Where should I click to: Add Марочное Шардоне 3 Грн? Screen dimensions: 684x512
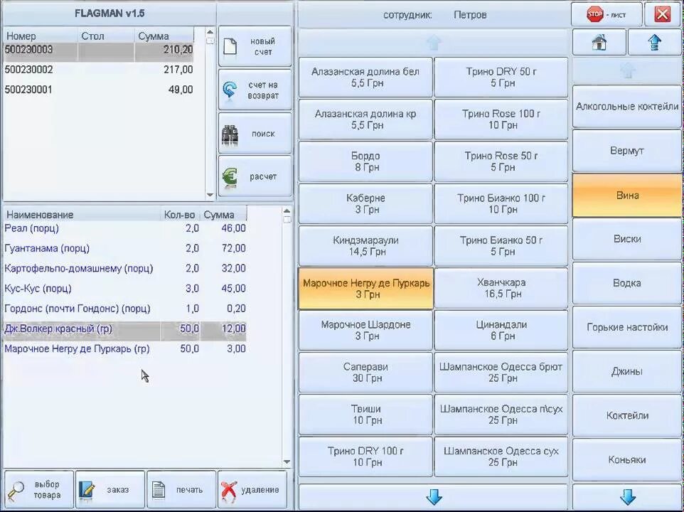coord(365,330)
